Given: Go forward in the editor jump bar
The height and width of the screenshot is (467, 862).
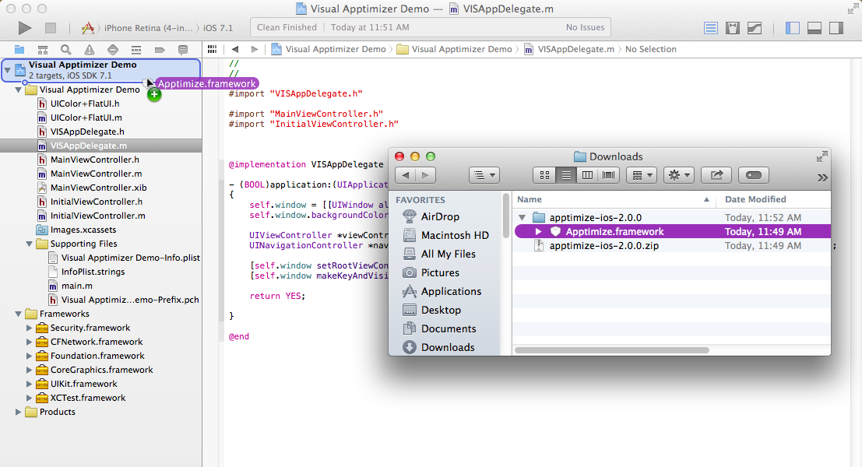Looking at the screenshot, I should pyautogui.click(x=254, y=49).
